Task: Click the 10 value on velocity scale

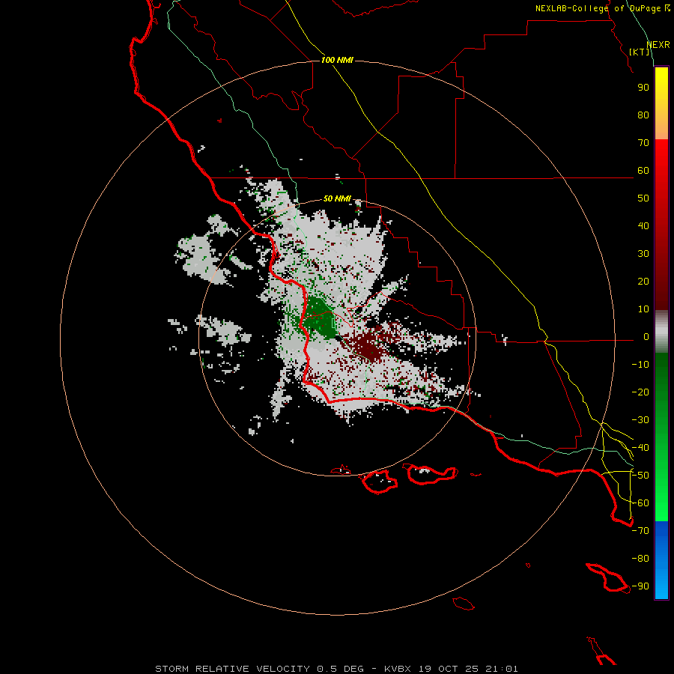Action: click(643, 309)
